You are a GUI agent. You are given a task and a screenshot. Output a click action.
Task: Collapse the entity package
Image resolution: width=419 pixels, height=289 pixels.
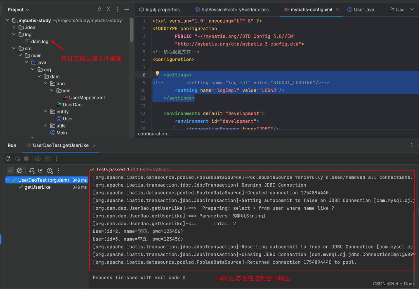pos(46,112)
